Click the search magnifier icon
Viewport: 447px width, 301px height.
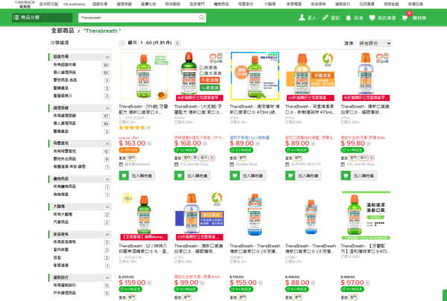[x=201, y=18]
